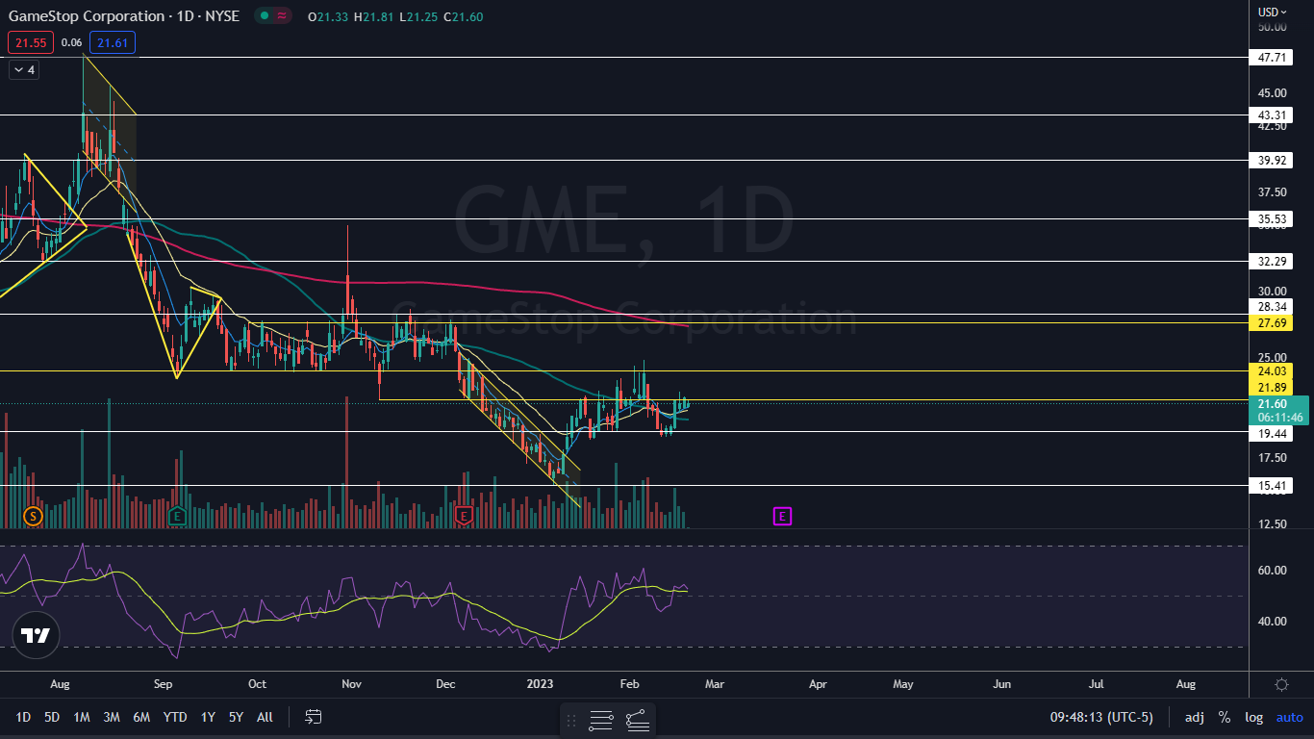Click the H21.81 high value in header
Screen dimensions: 1314x739
[x=373, y=16]
